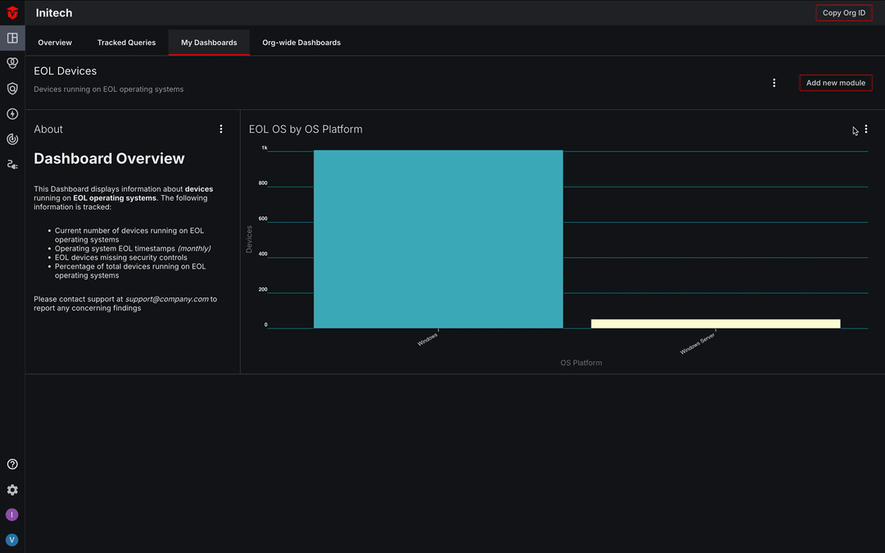This screenshot has width=885, height=553.
Task: Open the lightning bolt circle icon in sidebar
Action: (12, 114)
